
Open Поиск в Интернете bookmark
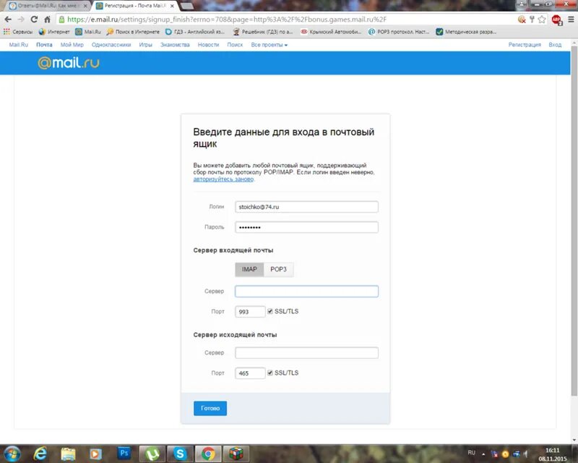(133, 32)
